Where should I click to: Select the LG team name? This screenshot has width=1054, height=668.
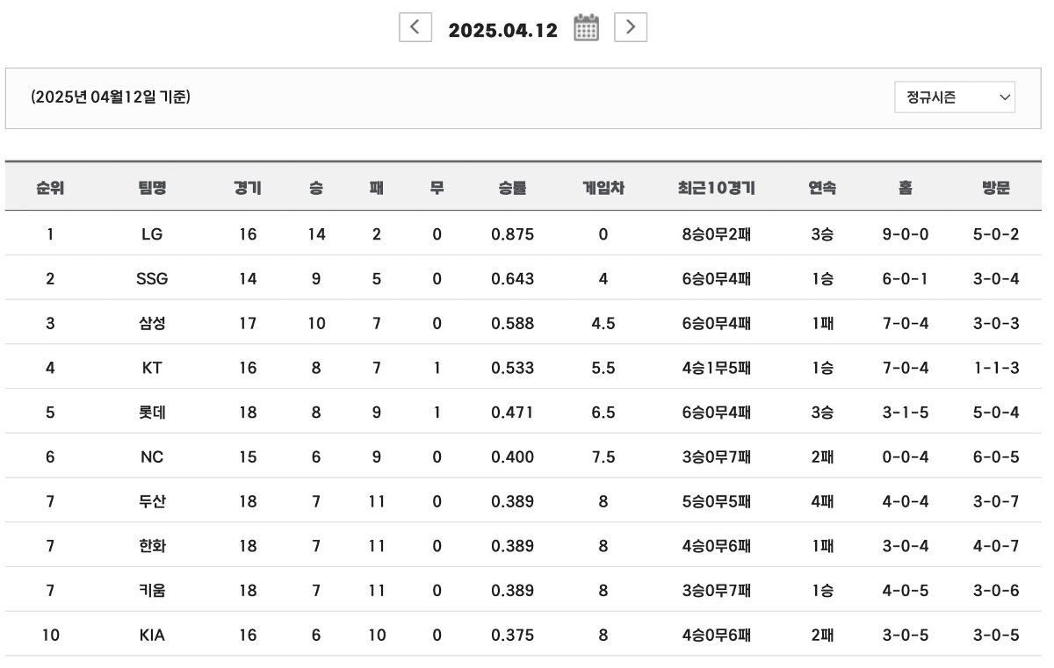152,234
